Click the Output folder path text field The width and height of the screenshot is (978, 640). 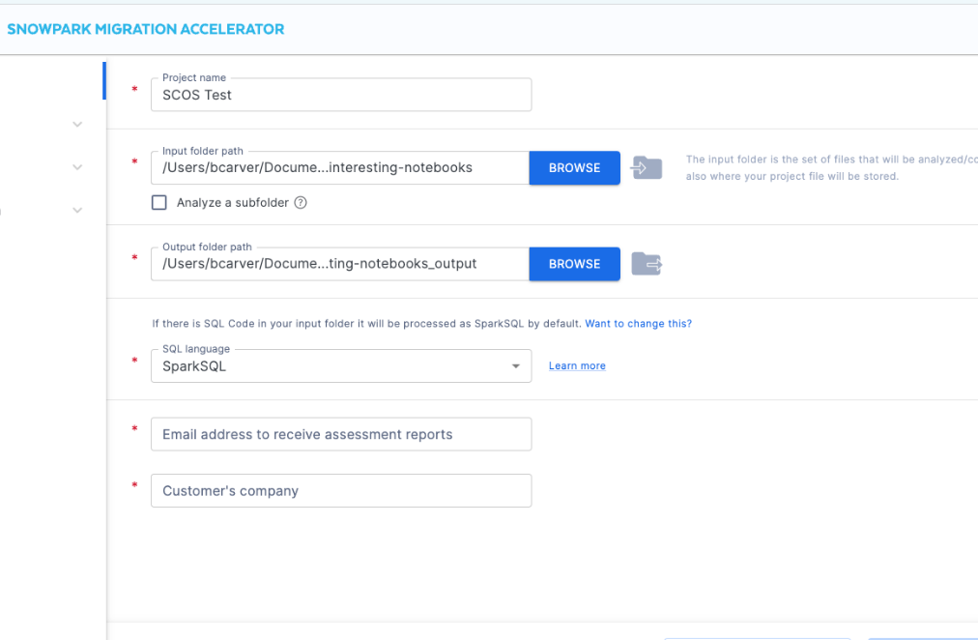point(339,264)
